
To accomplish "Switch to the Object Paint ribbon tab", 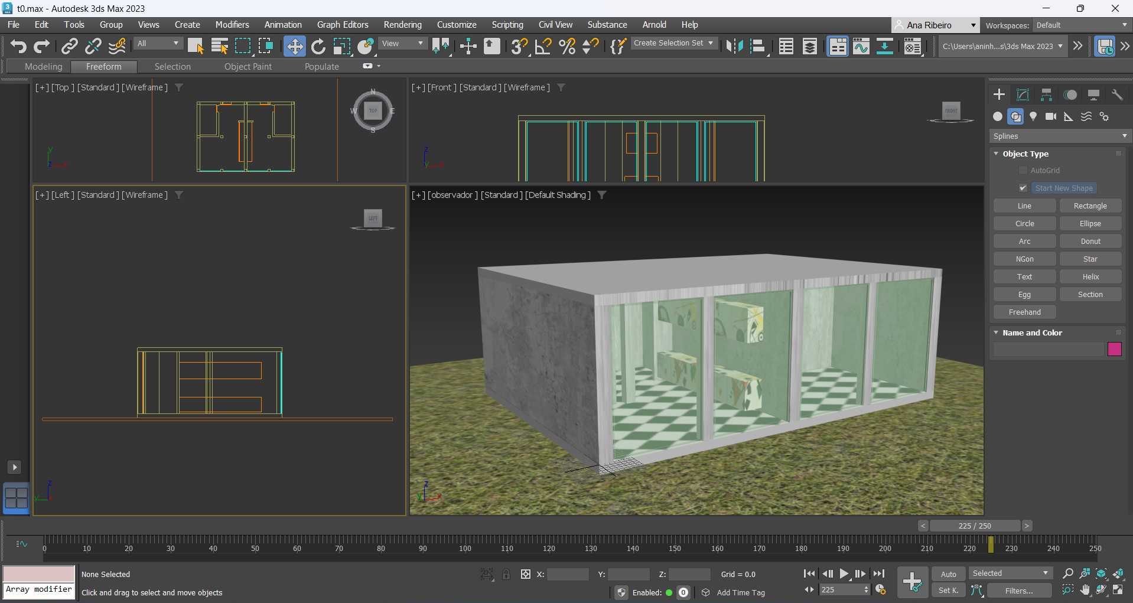I will coord(248,67).
